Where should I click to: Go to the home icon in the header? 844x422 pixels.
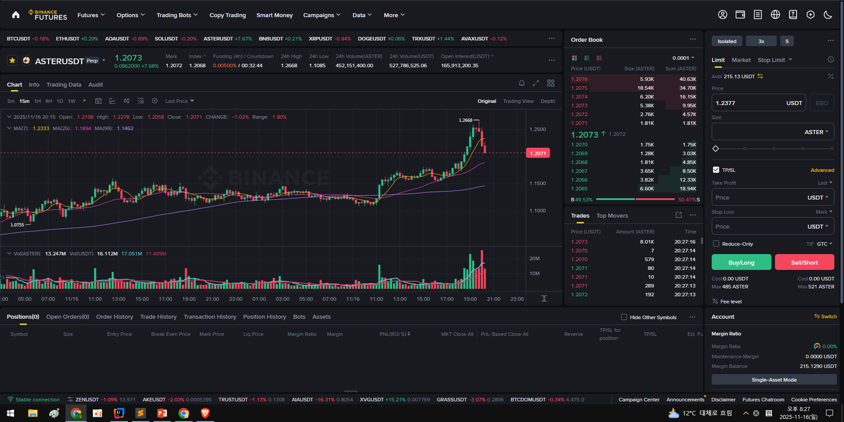[x=16, y=15]
